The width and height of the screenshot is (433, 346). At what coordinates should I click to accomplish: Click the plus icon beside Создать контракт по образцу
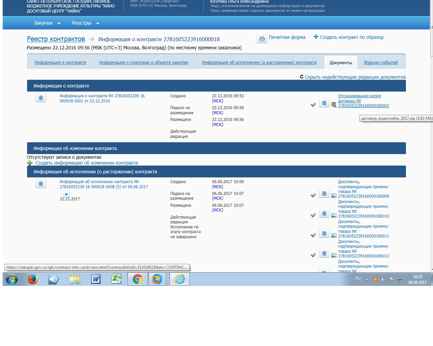[x=316, y=37]
